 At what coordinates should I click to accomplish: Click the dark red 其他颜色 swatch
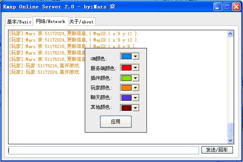point(126,108)
